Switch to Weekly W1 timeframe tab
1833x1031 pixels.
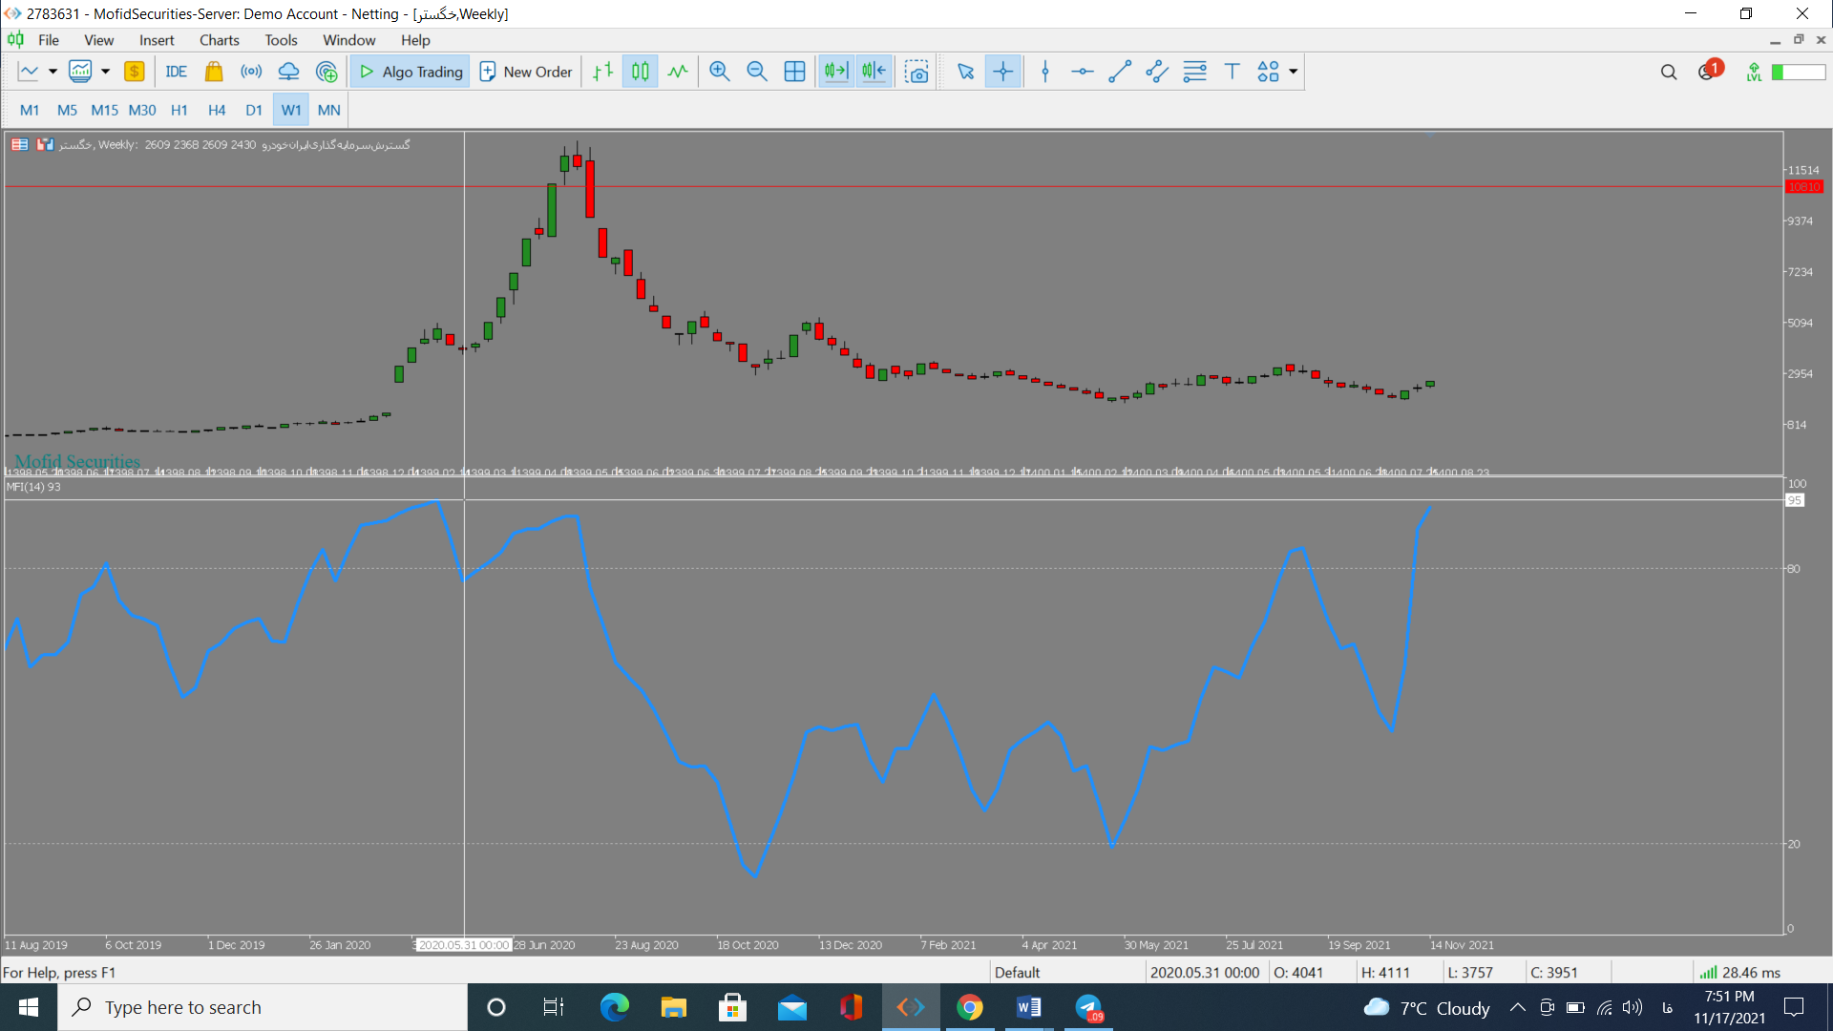(x=291, y=110)
